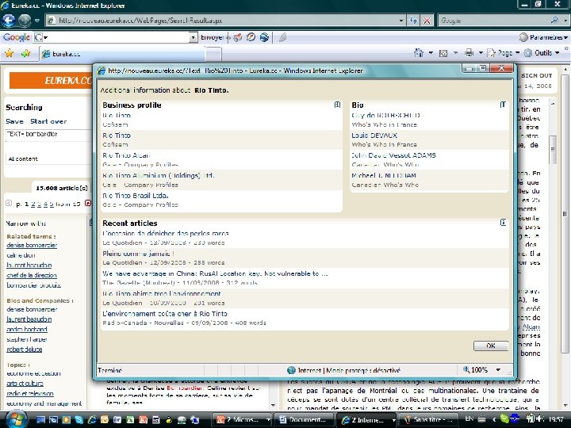Go to results page 2
This screenshot has height=428, width=571.
(33, 204)
